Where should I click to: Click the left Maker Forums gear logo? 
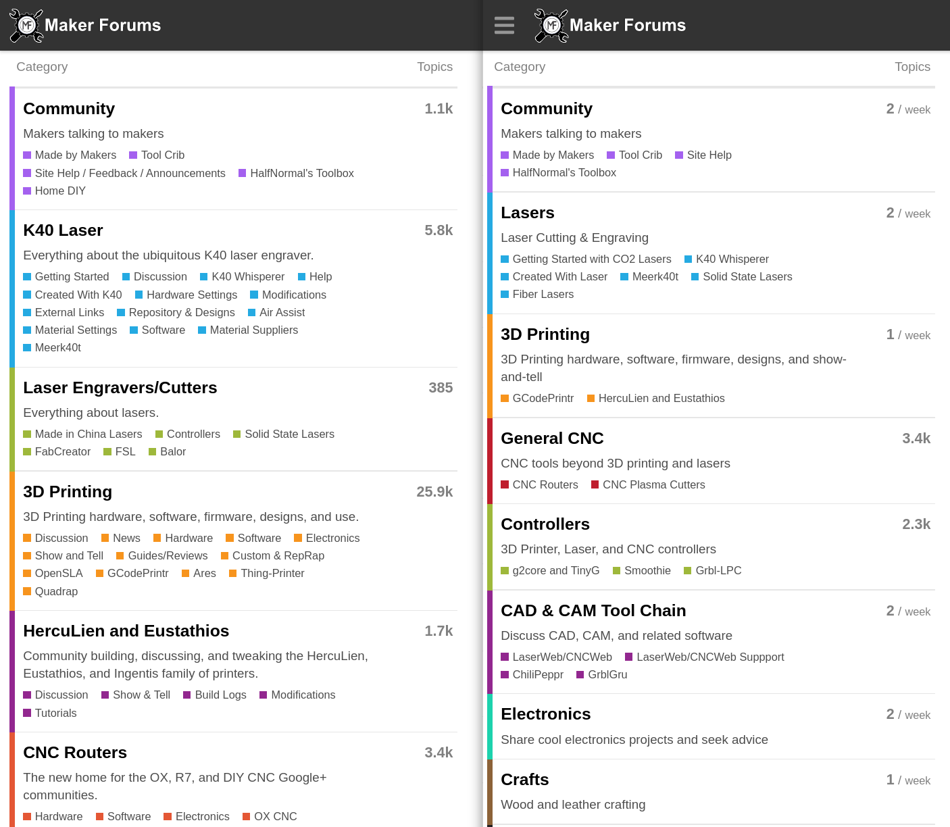pos(26,26)
